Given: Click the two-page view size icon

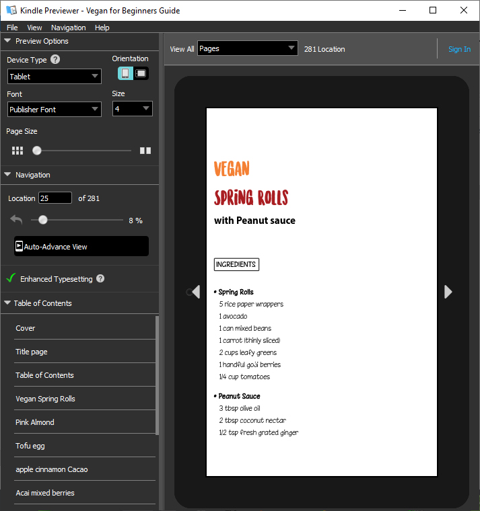Looking at the screenshot, I should coord(145,151).
